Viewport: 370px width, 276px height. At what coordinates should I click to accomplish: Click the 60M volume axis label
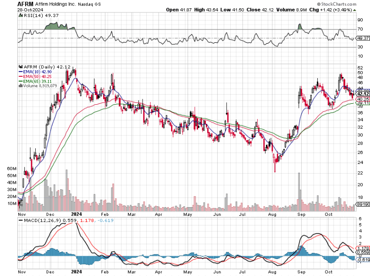pos(12,169)
